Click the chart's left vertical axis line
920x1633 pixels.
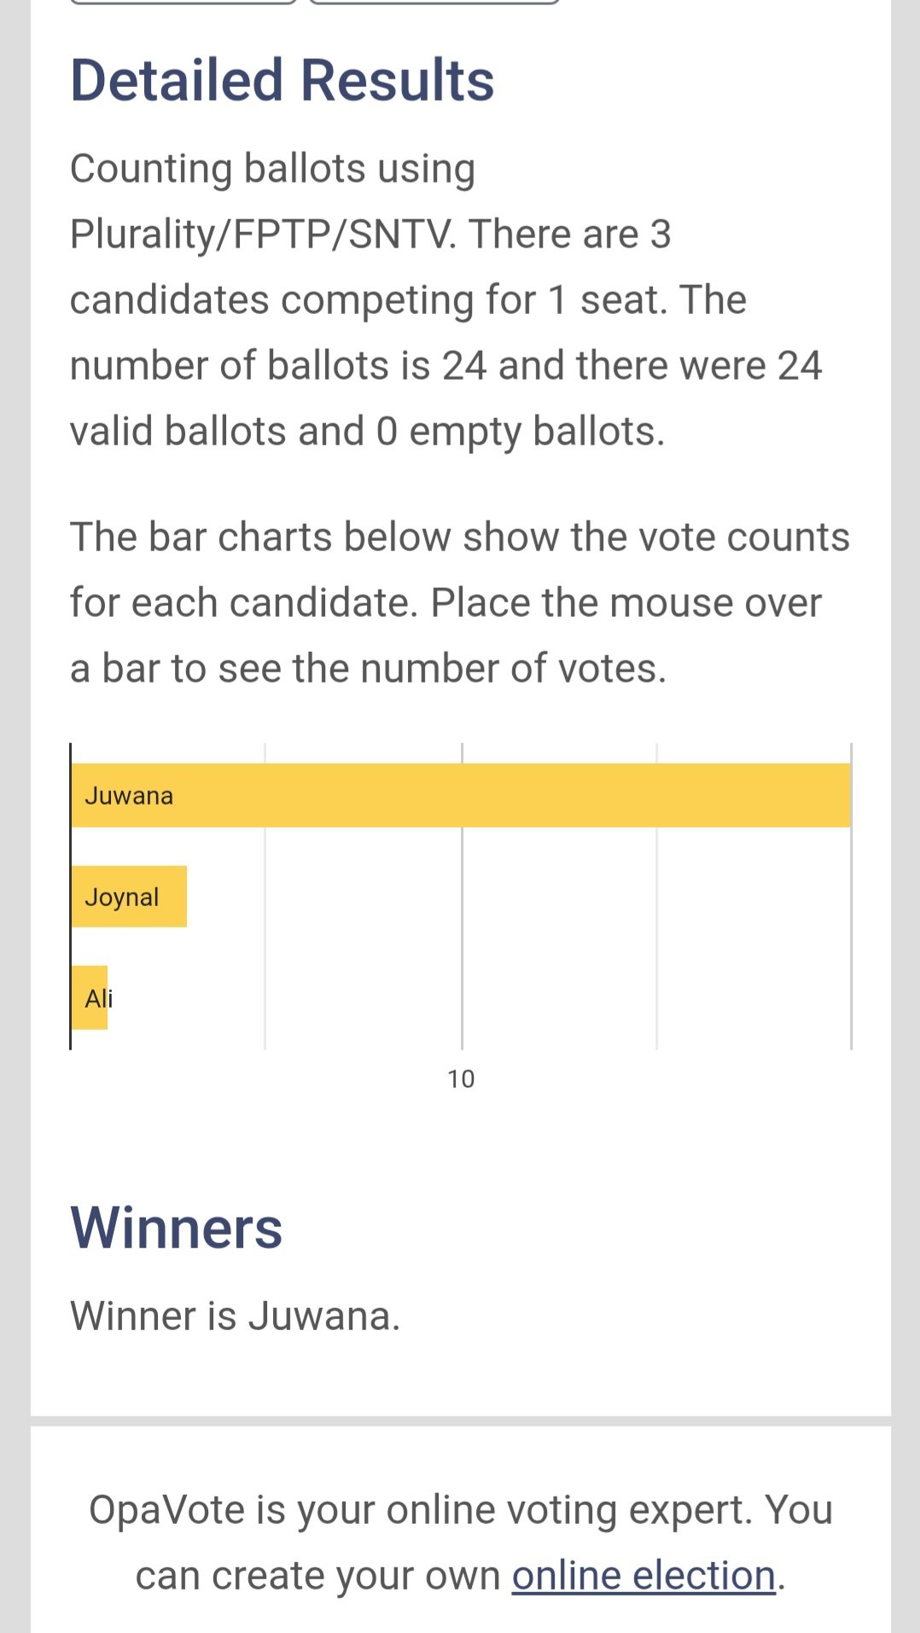pyautogui.click(x=71, y=896)
